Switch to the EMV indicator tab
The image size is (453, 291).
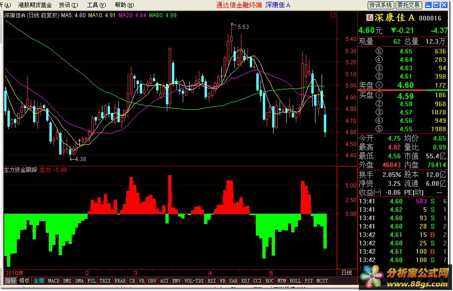tap(177, 281)
